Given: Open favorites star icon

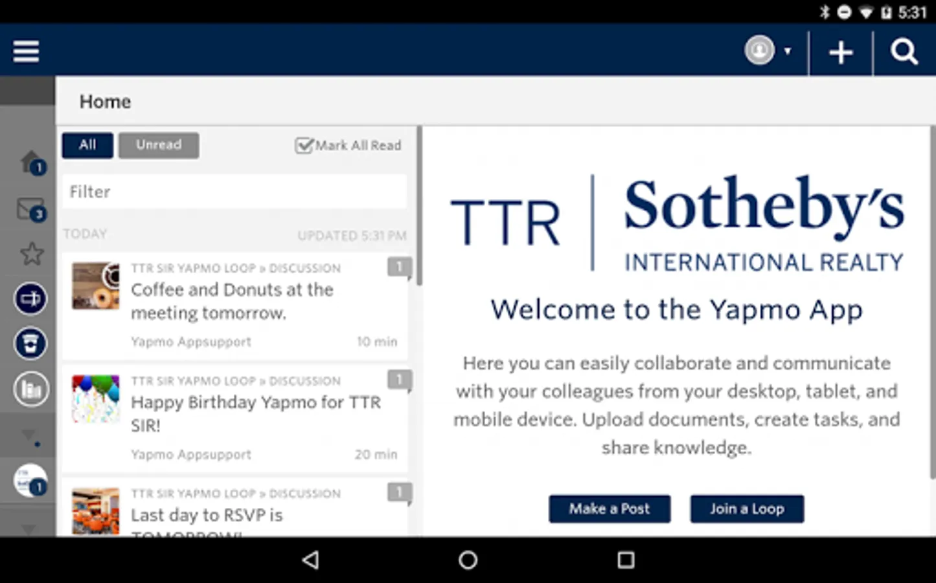Looking at the screenshot, I should point(31,253).
